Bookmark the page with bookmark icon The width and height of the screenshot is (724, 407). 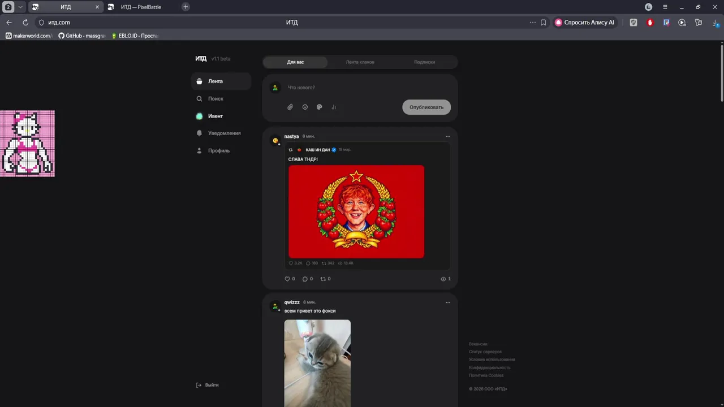[544, 23]
